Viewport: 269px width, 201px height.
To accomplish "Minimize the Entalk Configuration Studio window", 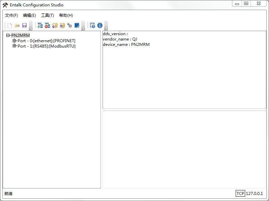I will pyautogui.click(x=237, y=4).
